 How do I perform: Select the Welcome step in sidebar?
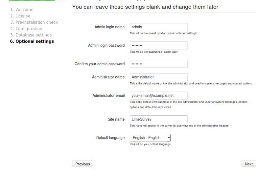(x=22, y=10)
